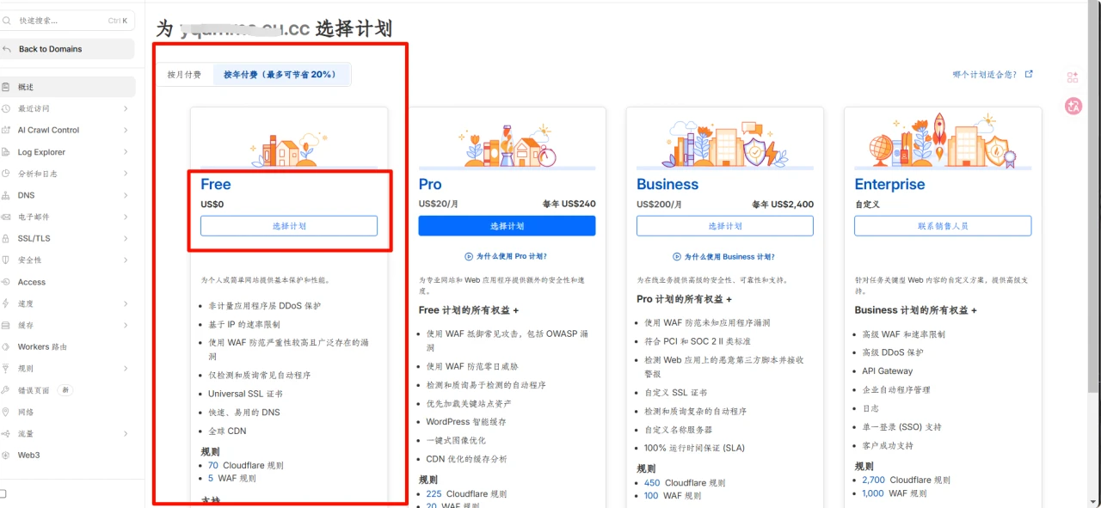The width and height of the screenshot is (1101, 508).
Task: Click the 最近访问 clock icon
Action: (6, 108)
